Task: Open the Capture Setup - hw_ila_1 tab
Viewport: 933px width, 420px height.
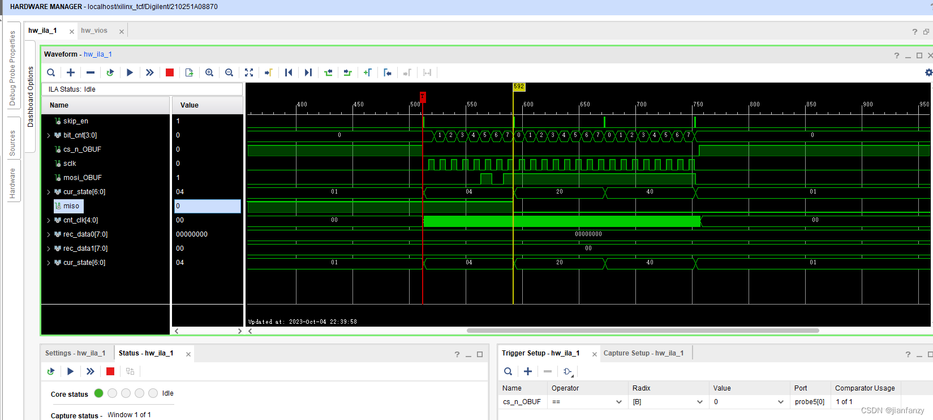Action: click(643, 353)
